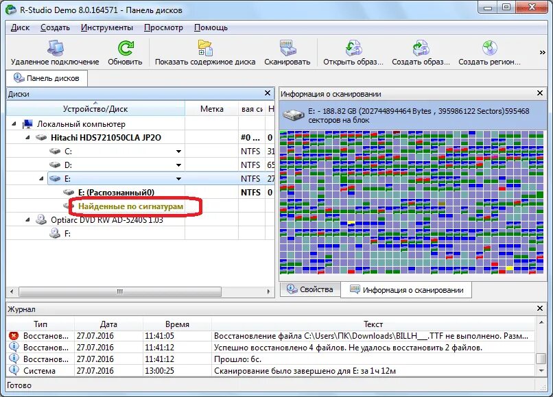This screenshot has height=397, width=553.
Task: Click the Локальный компьютер computer icon
Action: click(x=27, y=123)
